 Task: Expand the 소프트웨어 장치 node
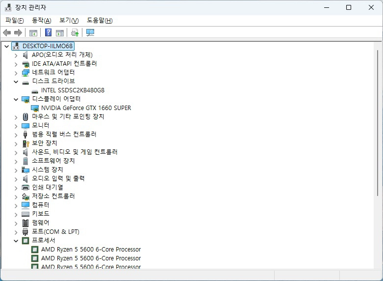[16, 162]
